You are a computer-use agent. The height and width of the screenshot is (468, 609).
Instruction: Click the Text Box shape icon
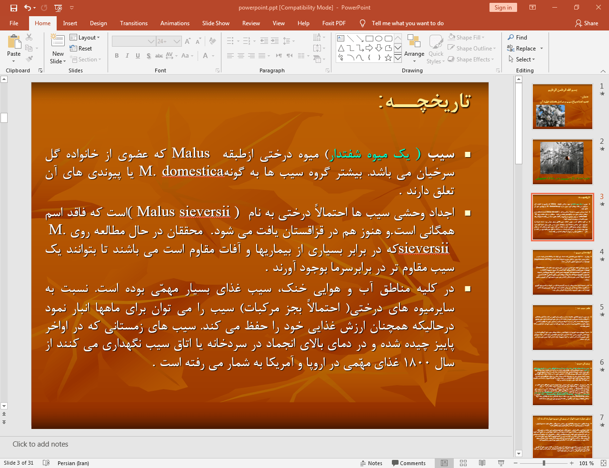click(341, 39)
